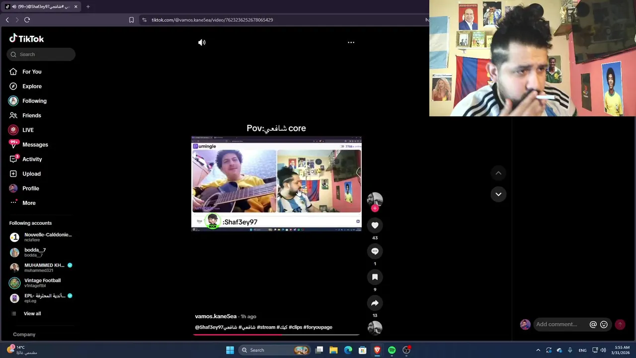
Task: Like the video with heart icon
Action: [375, 225]
